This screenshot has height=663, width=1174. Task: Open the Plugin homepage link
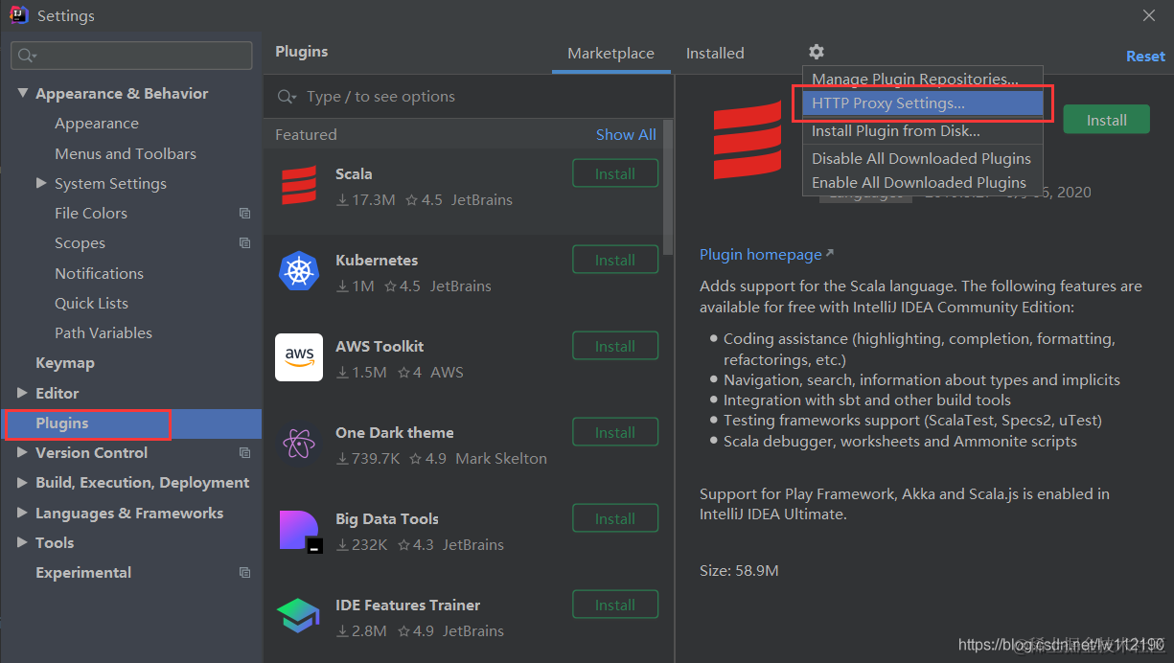coord(767,255)
